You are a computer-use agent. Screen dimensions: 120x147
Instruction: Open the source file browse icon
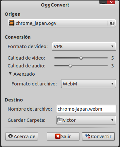tap(112, 23)
